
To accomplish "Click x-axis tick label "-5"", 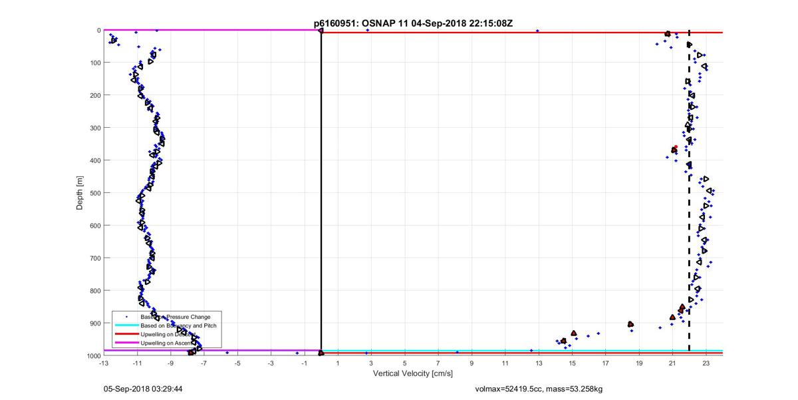I will pos(237,363).
